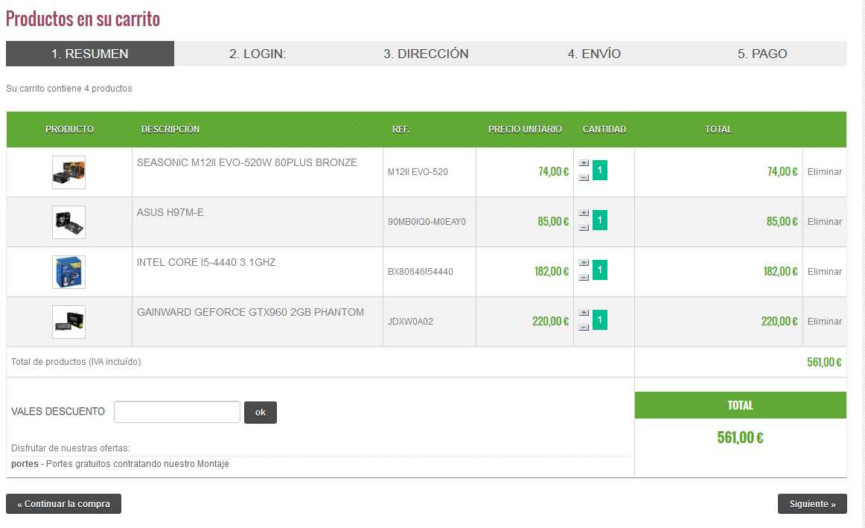Viewport: 865px width, 528px height.
Task: Click the Productos en su carrito heading
Action: 83,19
